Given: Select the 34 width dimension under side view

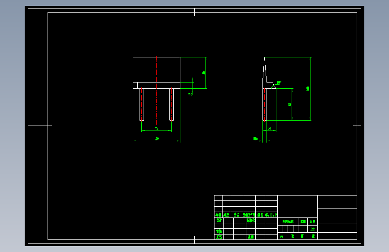Looking at the screenshot, I should coord(269,128).
